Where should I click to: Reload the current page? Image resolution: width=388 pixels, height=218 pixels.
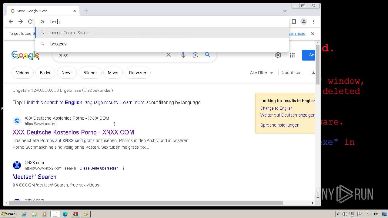[x=30, y=21]
